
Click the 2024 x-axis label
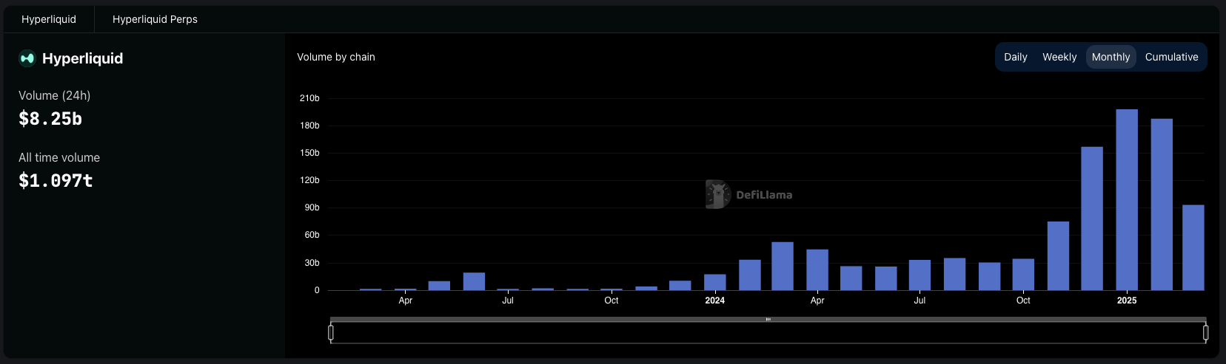tap(715, 301)
